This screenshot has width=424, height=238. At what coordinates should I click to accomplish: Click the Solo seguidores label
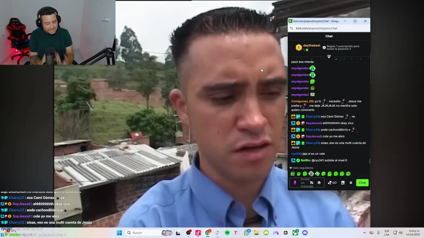click(303, 168)
